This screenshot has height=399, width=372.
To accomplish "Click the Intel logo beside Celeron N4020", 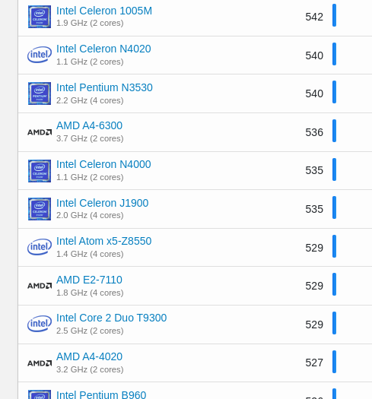I will click(x=40, y=55).
